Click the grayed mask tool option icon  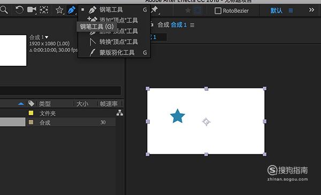click(197, 10)
